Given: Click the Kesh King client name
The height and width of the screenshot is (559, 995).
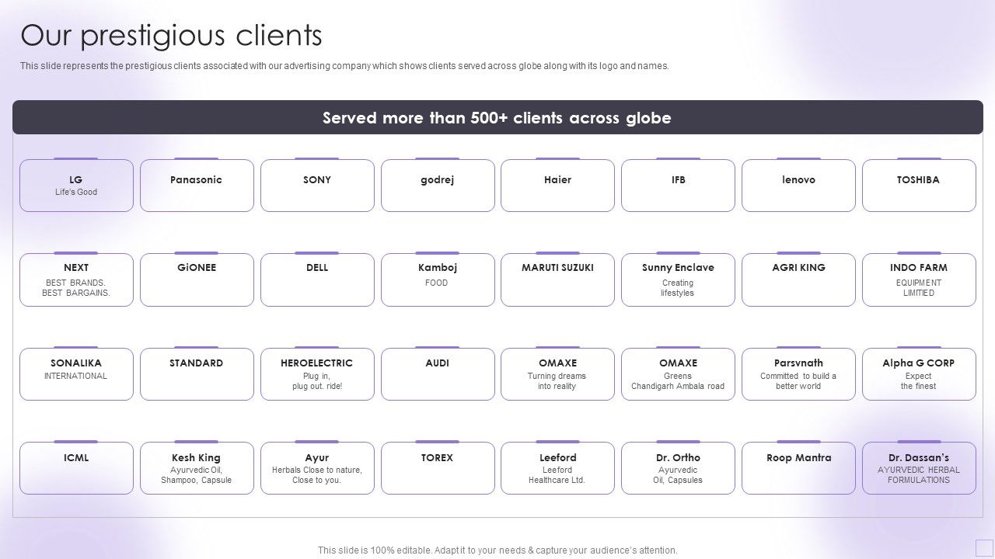Looking at the screenshot, I should 197,458.
